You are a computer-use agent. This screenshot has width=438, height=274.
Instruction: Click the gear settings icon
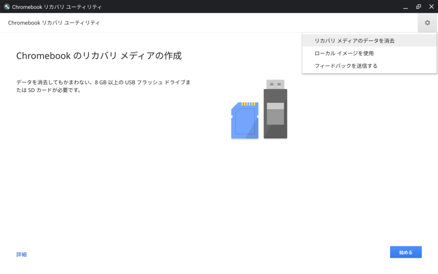(x=427, y=23)
